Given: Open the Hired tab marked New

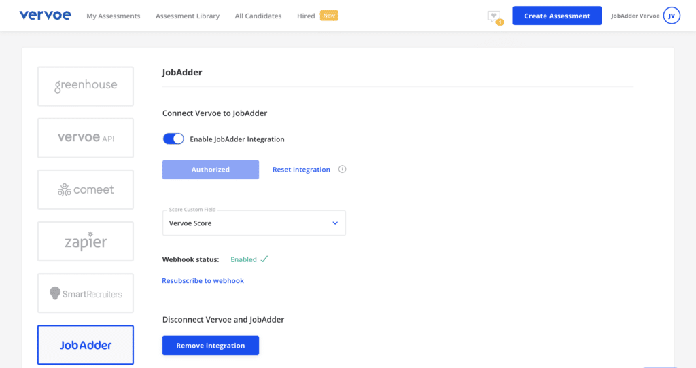Looking at the screenshot, I should point(317,16).
